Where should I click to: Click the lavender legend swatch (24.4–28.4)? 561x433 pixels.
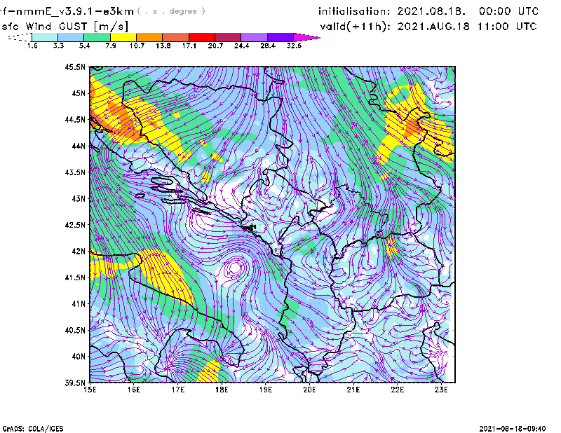click(255, 37)
